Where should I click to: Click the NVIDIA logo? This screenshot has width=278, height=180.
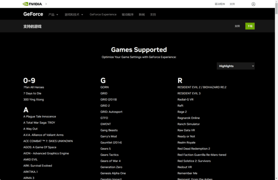click(x=33, y=4)
